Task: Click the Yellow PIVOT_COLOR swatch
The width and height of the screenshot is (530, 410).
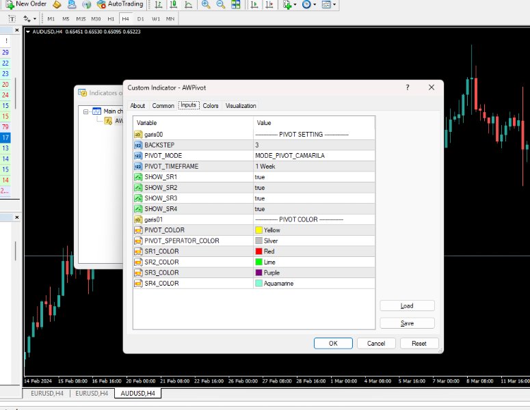Action: [259, 230]
